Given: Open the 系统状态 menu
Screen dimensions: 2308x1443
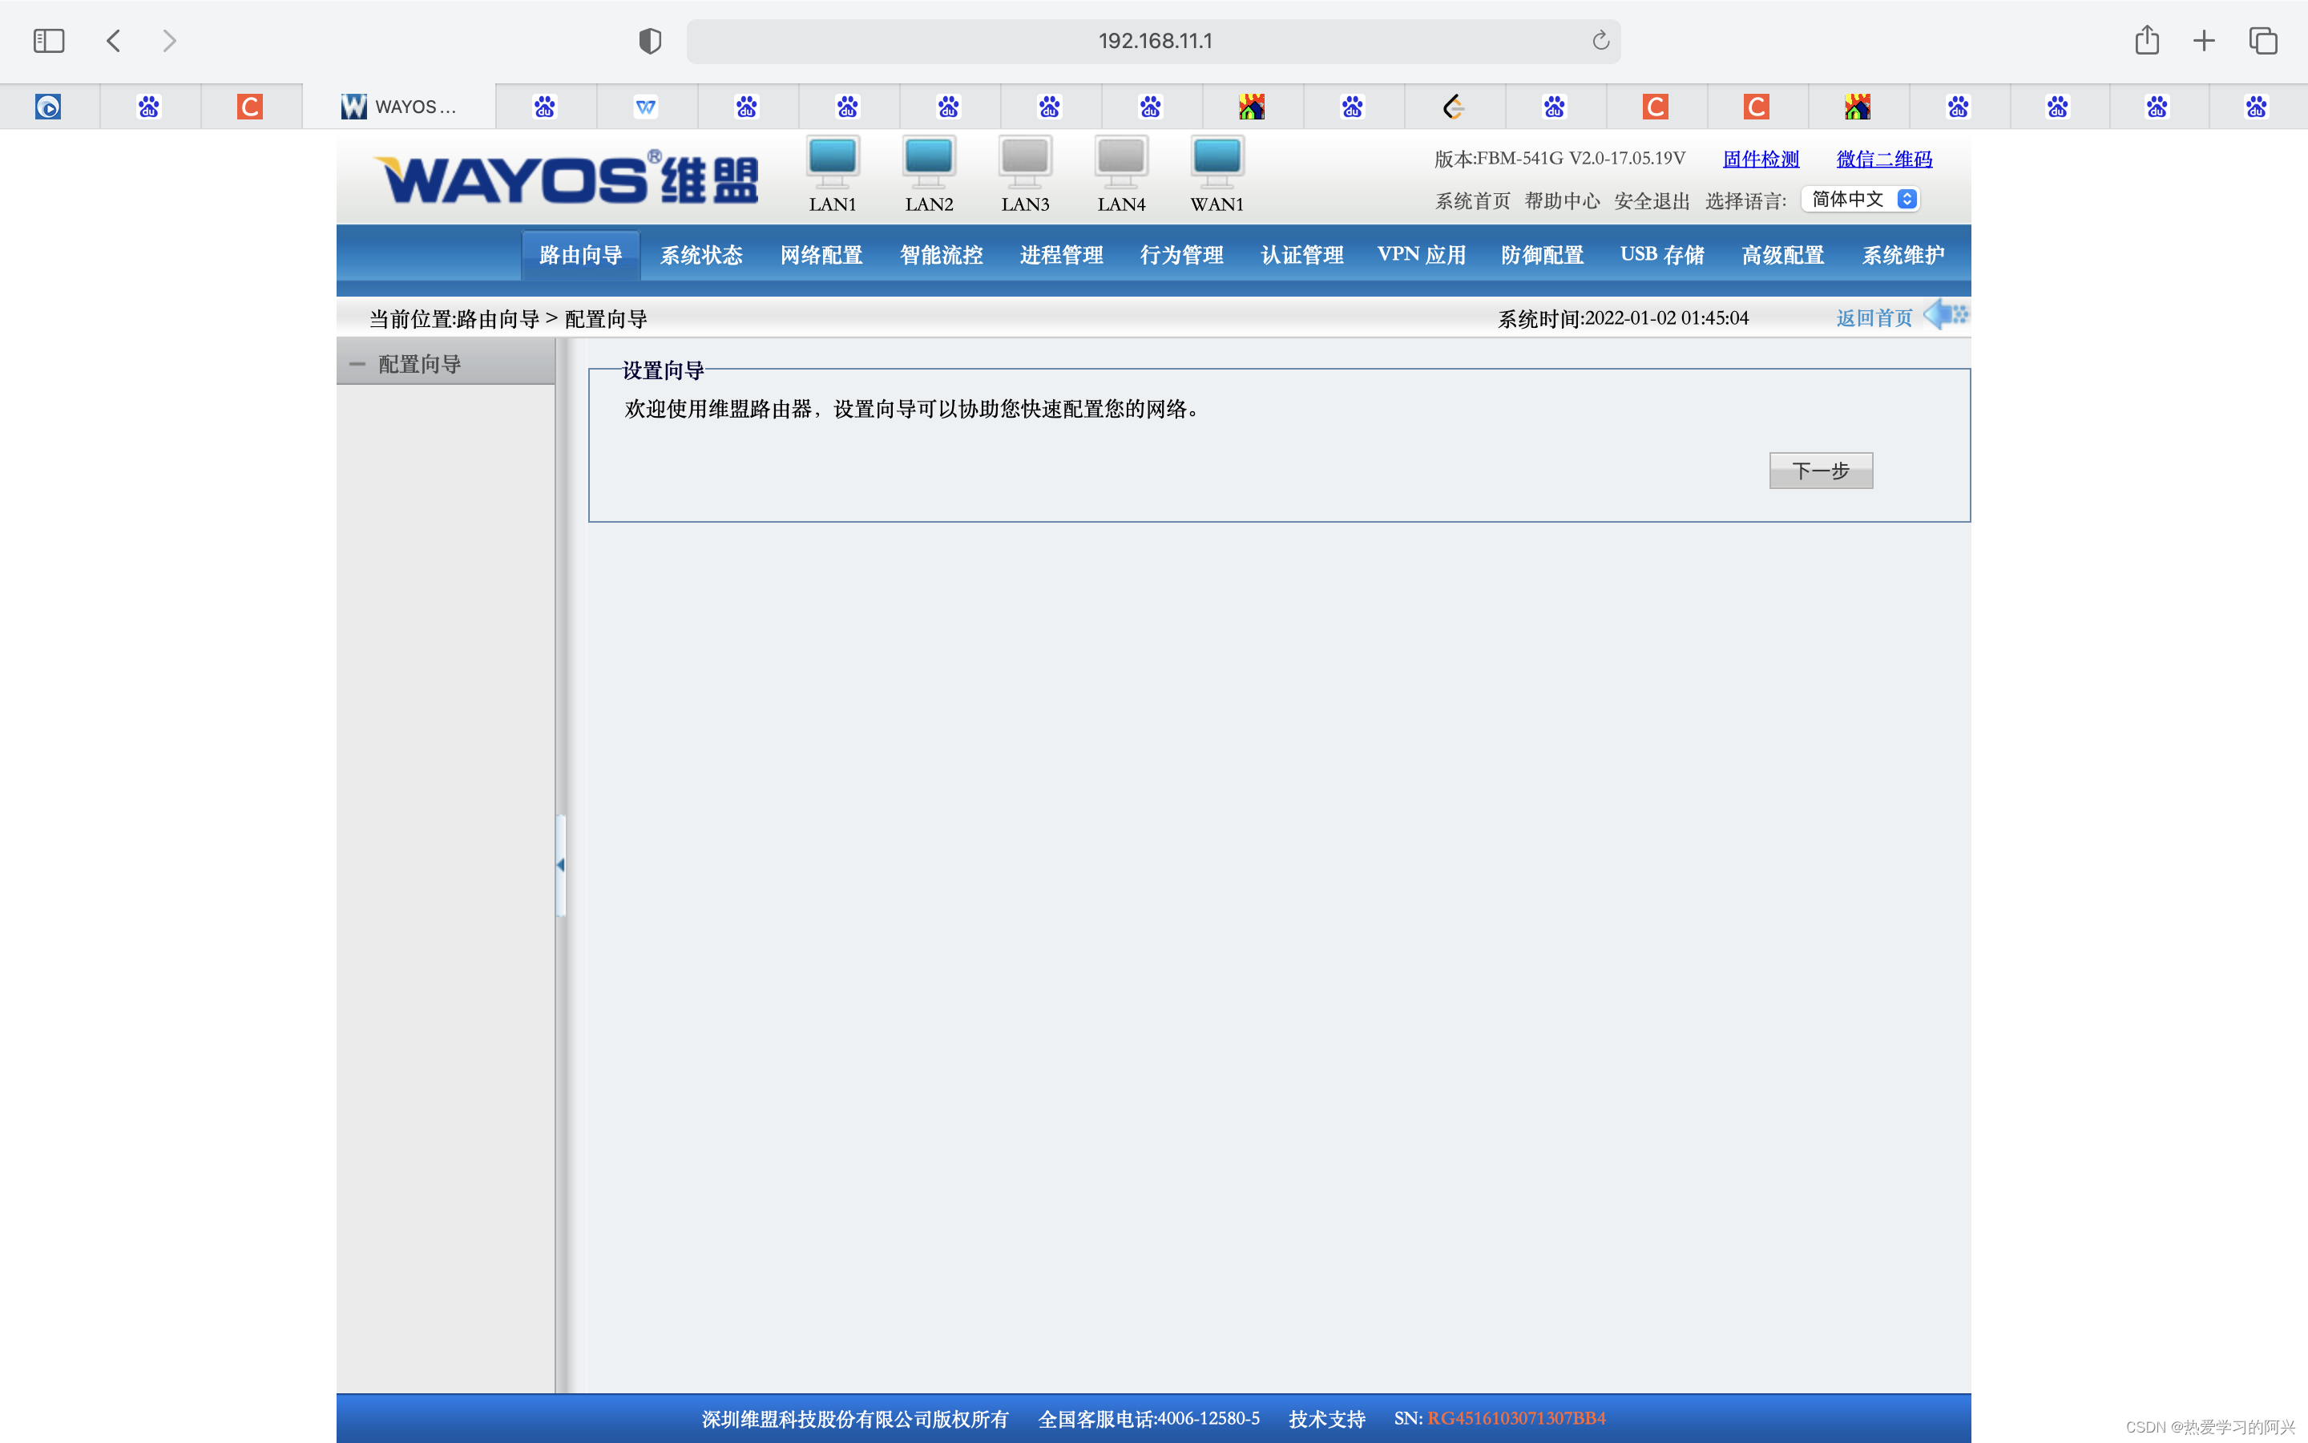Looking at the screenshot, I should tap(701, 255).
